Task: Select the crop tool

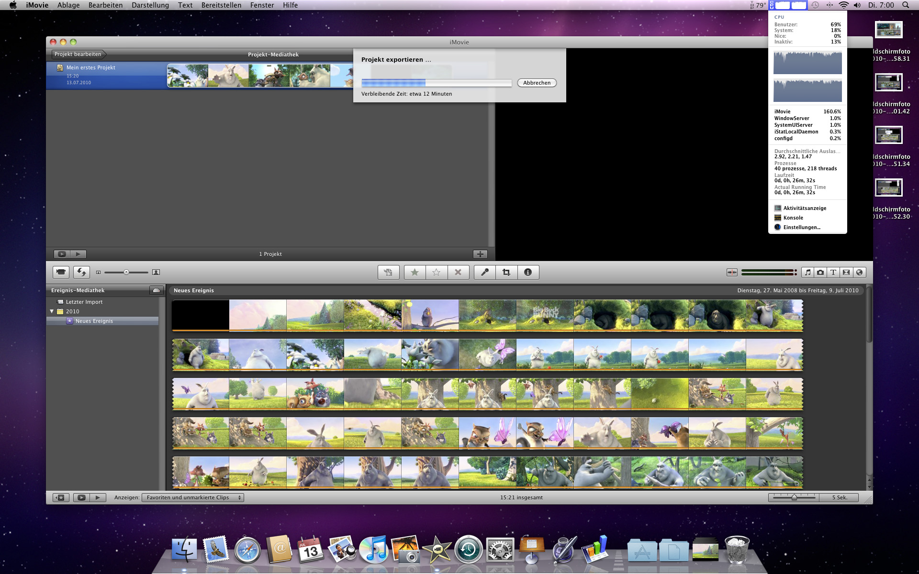Action: tap(506, 272)
